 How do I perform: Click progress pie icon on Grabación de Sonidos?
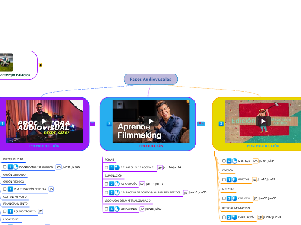[x=117, y=193]
